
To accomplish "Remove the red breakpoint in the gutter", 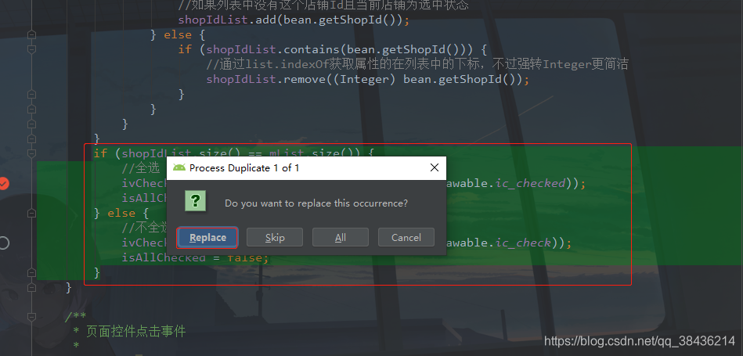I will (x=3, y=183).
